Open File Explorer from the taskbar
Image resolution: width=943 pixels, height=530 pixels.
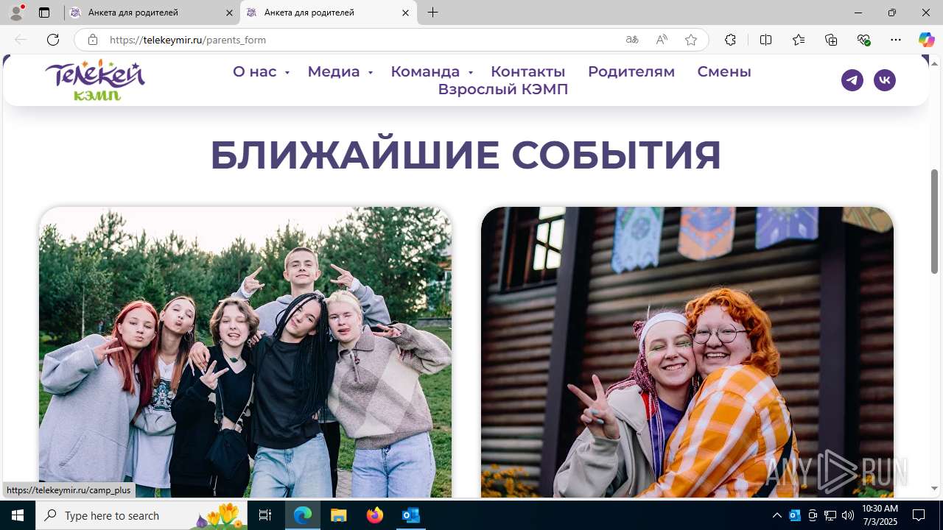[338, 515]
